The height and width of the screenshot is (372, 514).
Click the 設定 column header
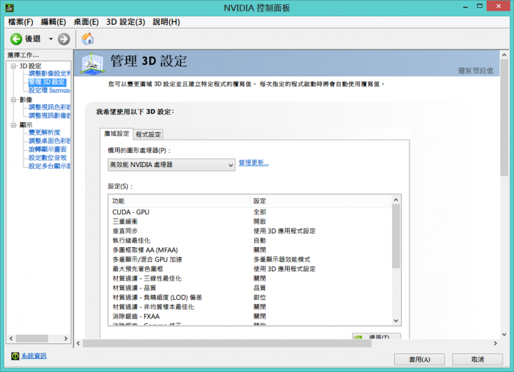point(321,201)
